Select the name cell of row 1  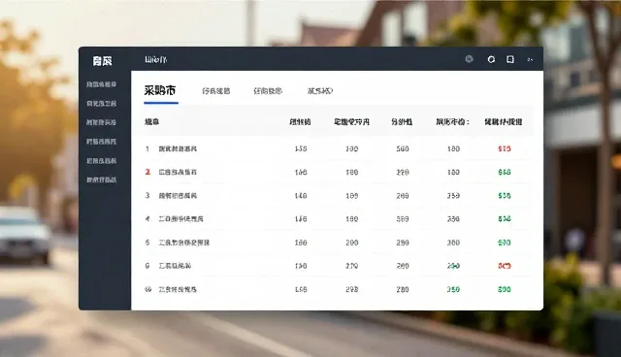[x=178, y=148]
